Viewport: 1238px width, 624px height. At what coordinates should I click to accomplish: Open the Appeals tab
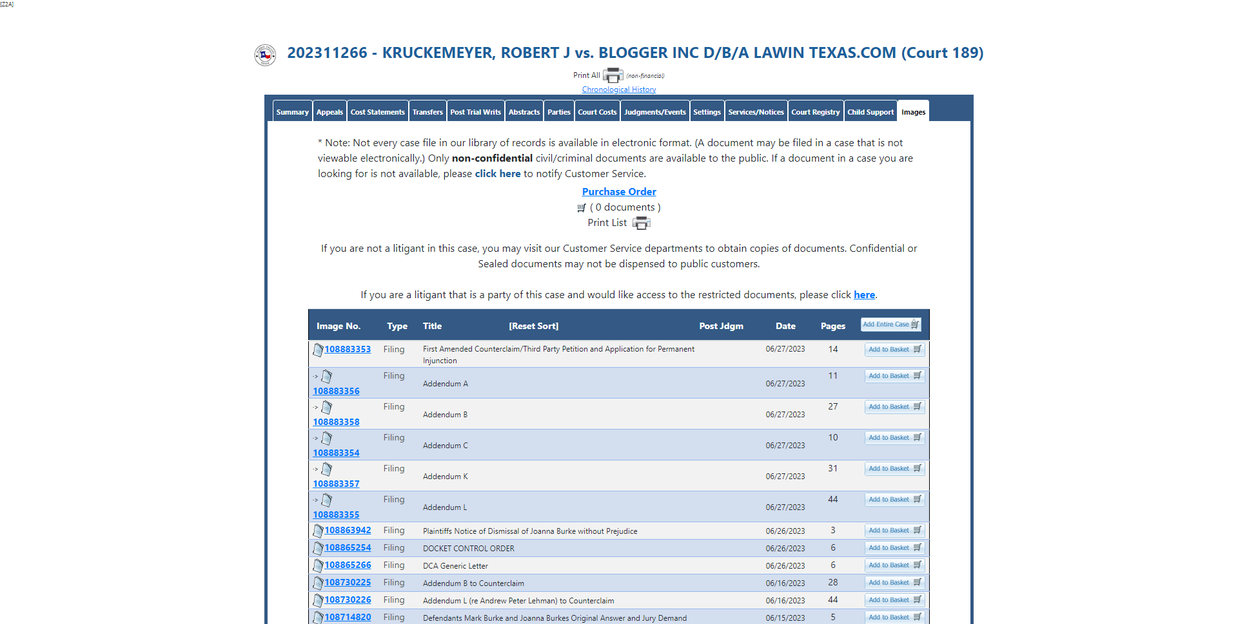(x=329, y=111)
